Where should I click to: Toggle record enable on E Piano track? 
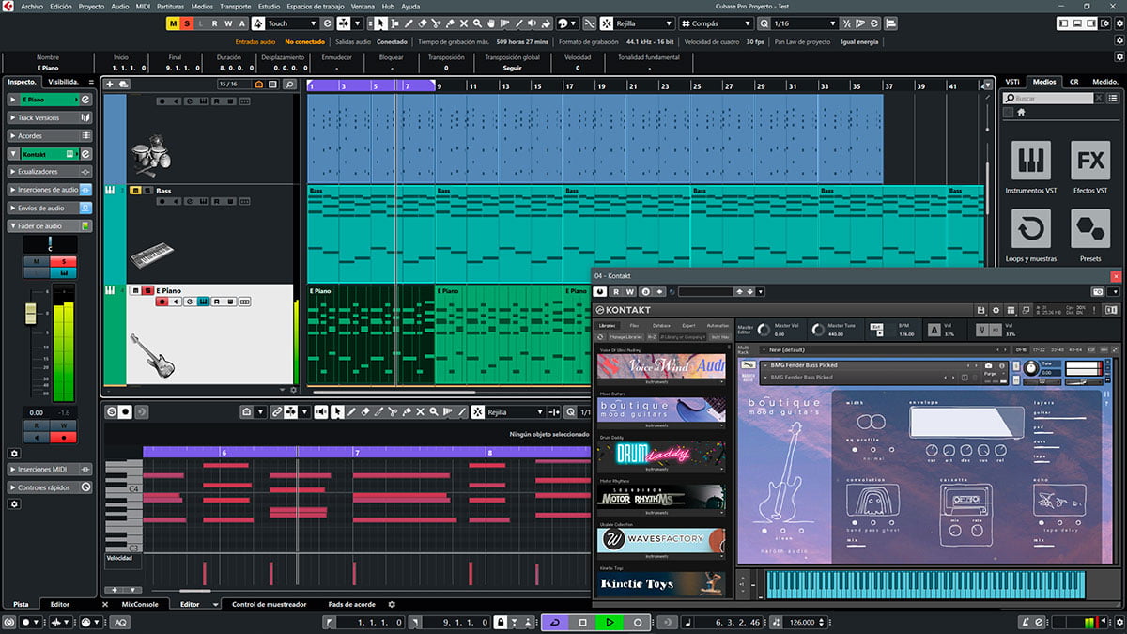pyautogui.click(x=162, y=302)
